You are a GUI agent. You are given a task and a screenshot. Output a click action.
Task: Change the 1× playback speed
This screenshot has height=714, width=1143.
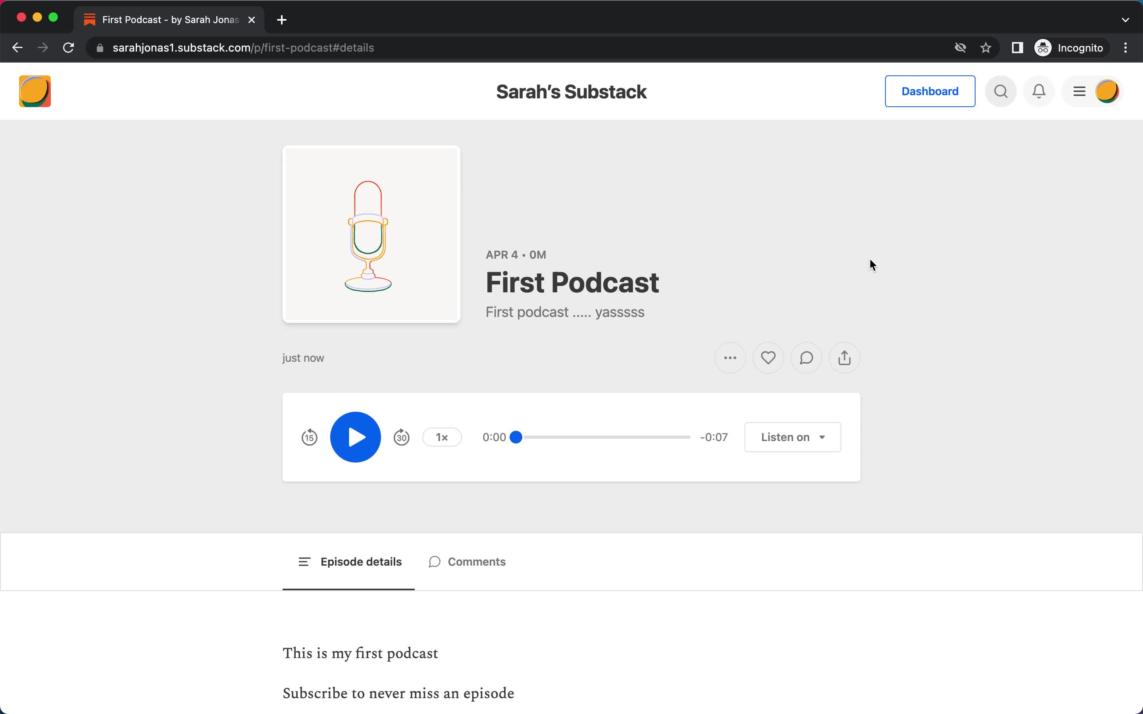click(442, 437)
